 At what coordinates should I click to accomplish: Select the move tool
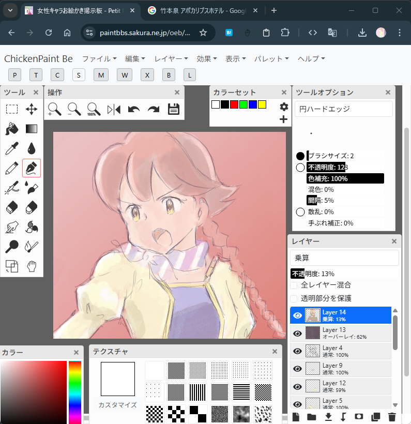pos(32,109)
